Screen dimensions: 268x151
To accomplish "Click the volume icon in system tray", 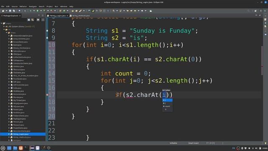I will coord(256,148).
